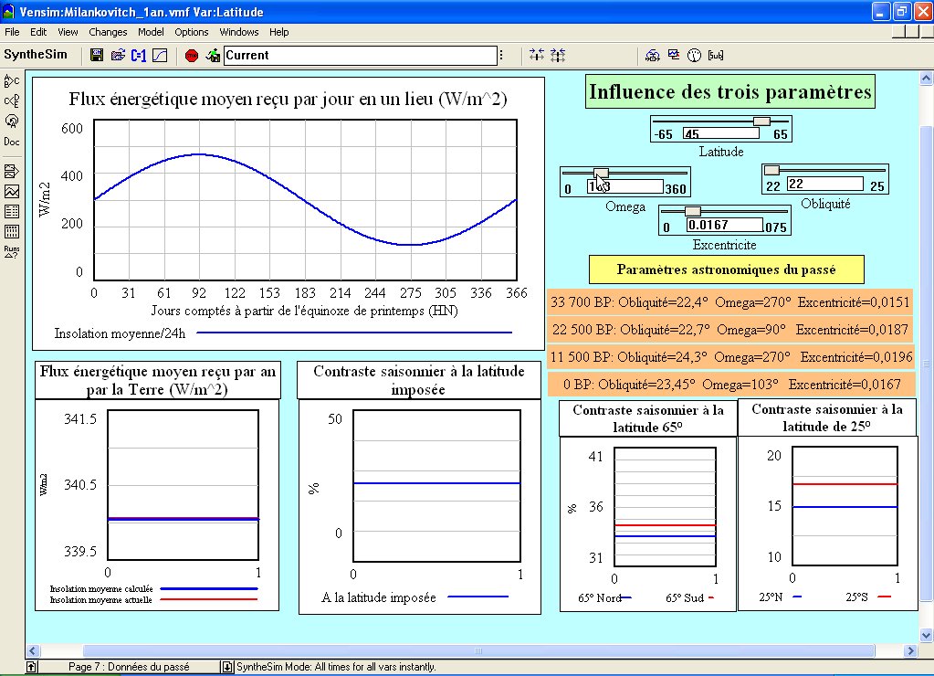Open the Control Panel gauge icon

[694, 56]
